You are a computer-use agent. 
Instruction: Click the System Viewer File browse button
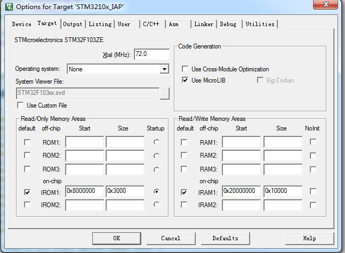pyautogui.click(x=164, y=94)
